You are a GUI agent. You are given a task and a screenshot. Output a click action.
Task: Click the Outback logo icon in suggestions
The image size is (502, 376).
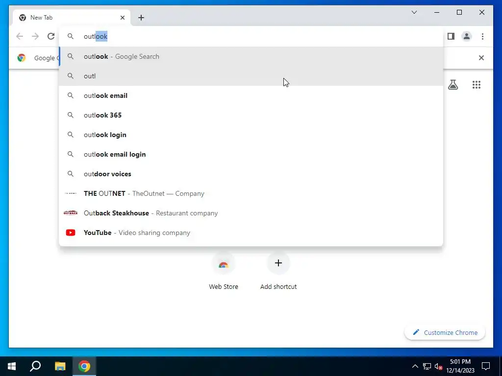[71, 213]
